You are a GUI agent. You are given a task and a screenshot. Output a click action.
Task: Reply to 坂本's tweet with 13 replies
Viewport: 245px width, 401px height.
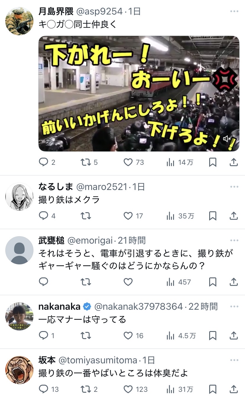click(43, 389)
